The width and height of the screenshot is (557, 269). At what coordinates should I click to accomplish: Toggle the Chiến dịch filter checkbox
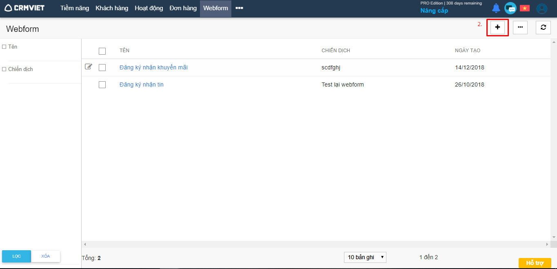coord(4,69)
